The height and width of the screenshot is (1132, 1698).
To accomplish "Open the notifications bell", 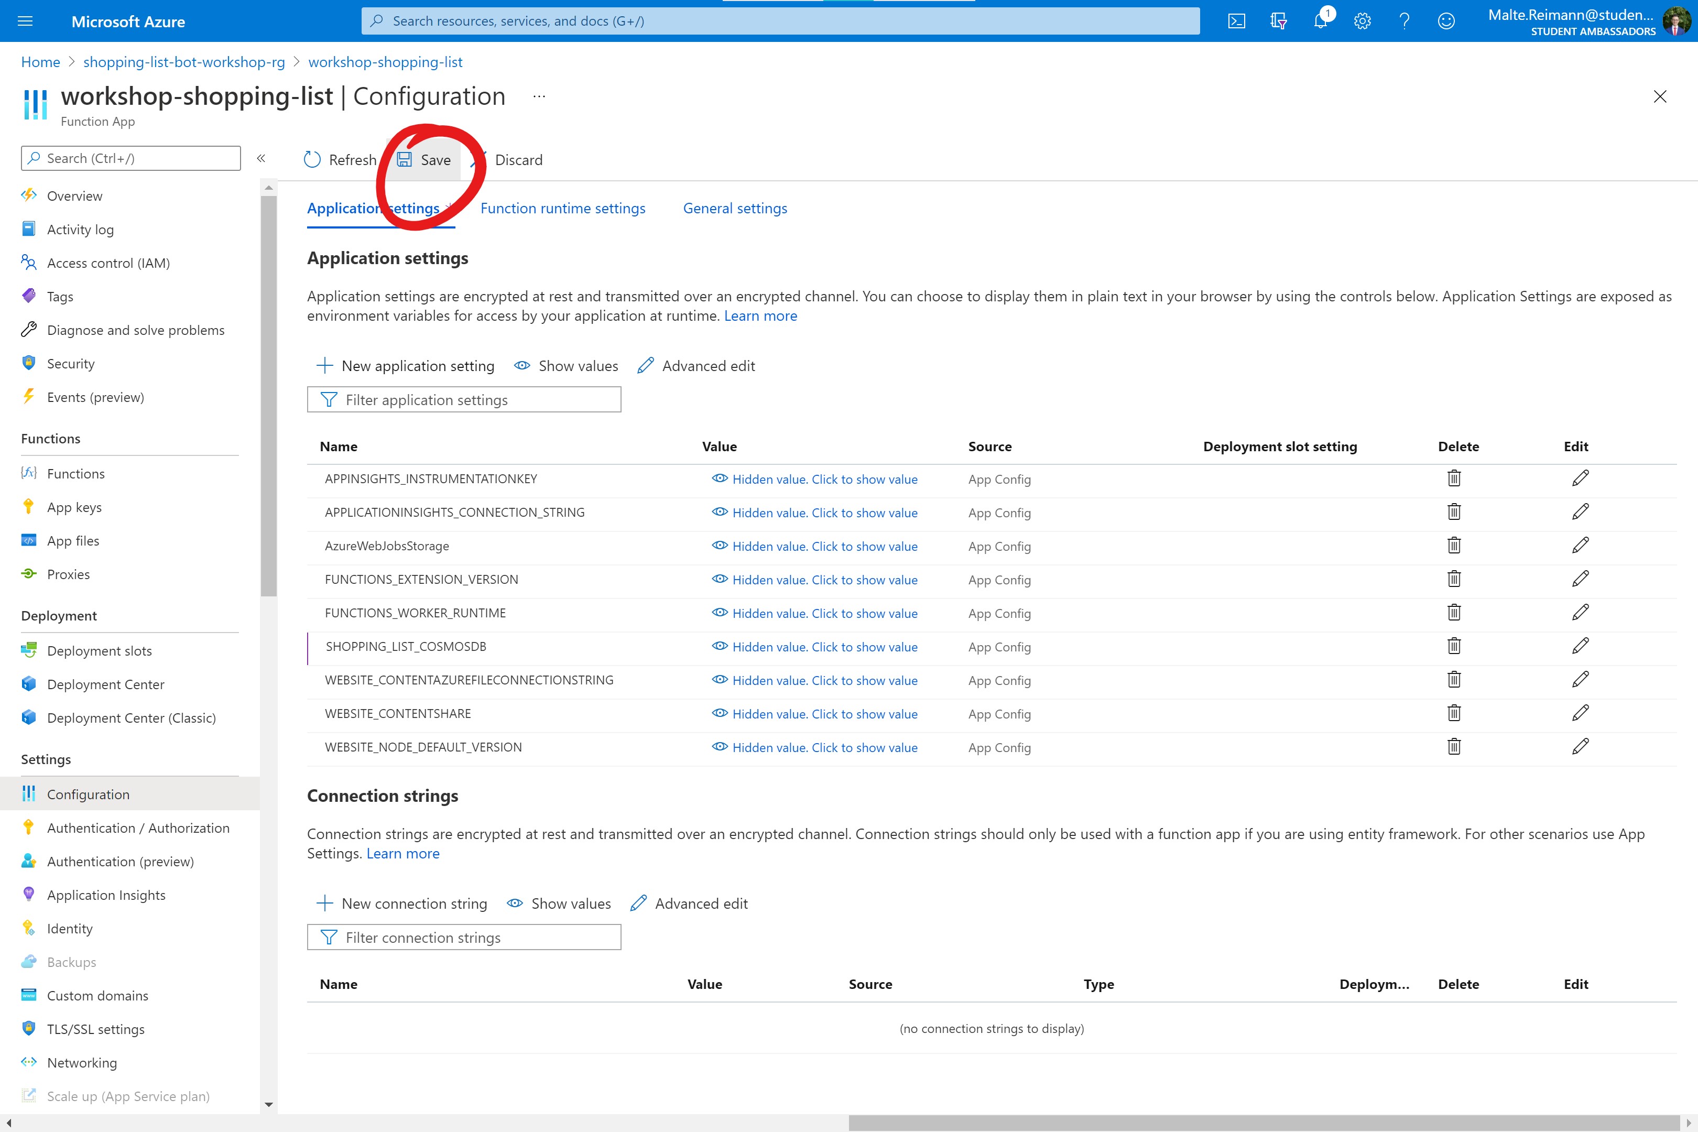I will pyautogui.click(x=1321, y=21).
